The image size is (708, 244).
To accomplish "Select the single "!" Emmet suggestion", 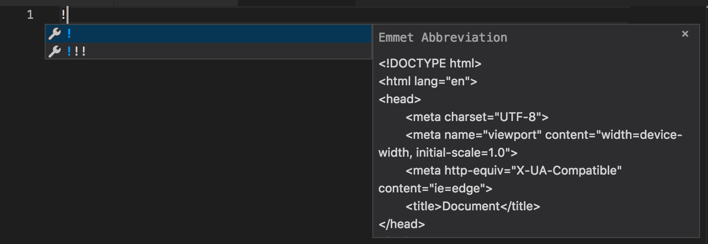I will [x=209, y=34].
